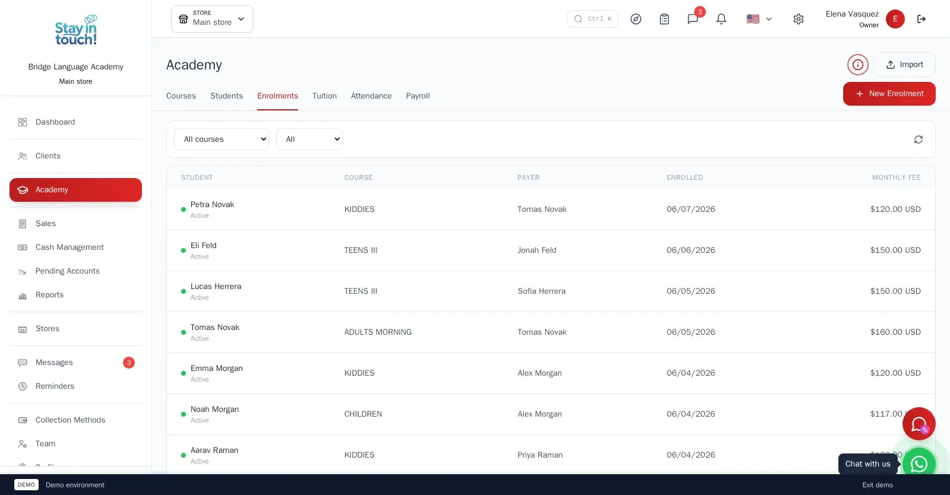This screenshot has width=950, height=495.
Task: Open Pending Accounts in sidebar
Action: click(x=76, y=271)
